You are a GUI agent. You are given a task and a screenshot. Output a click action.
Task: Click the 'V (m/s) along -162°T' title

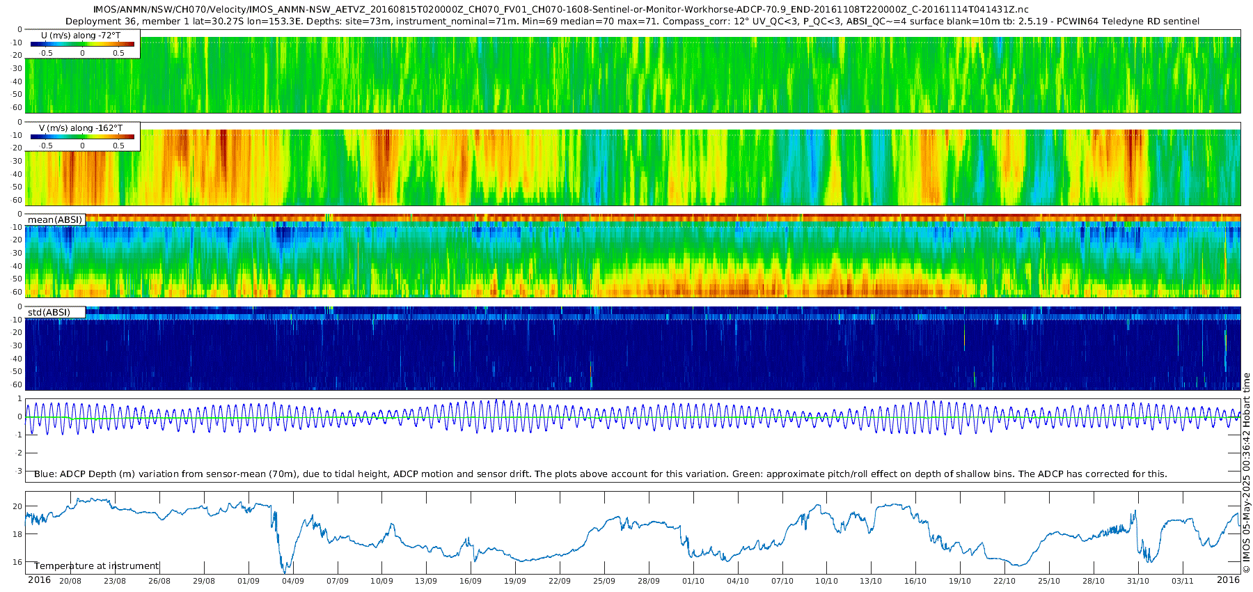pyautogui.click(x=81, y=128)
